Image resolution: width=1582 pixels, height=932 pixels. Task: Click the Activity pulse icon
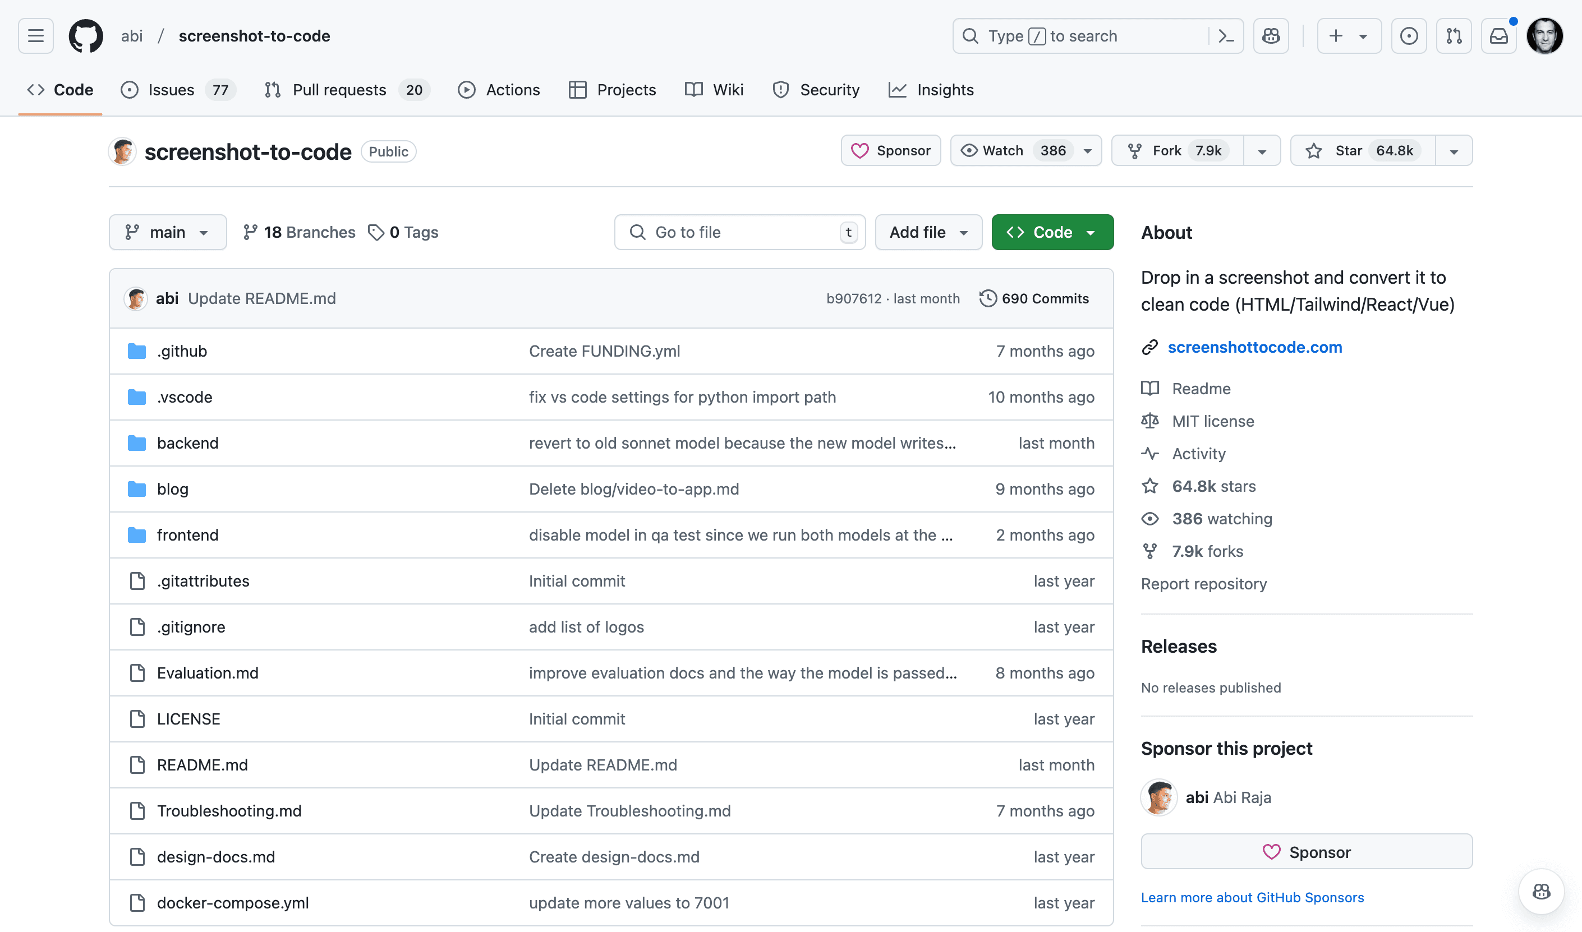pos(1149,454)
